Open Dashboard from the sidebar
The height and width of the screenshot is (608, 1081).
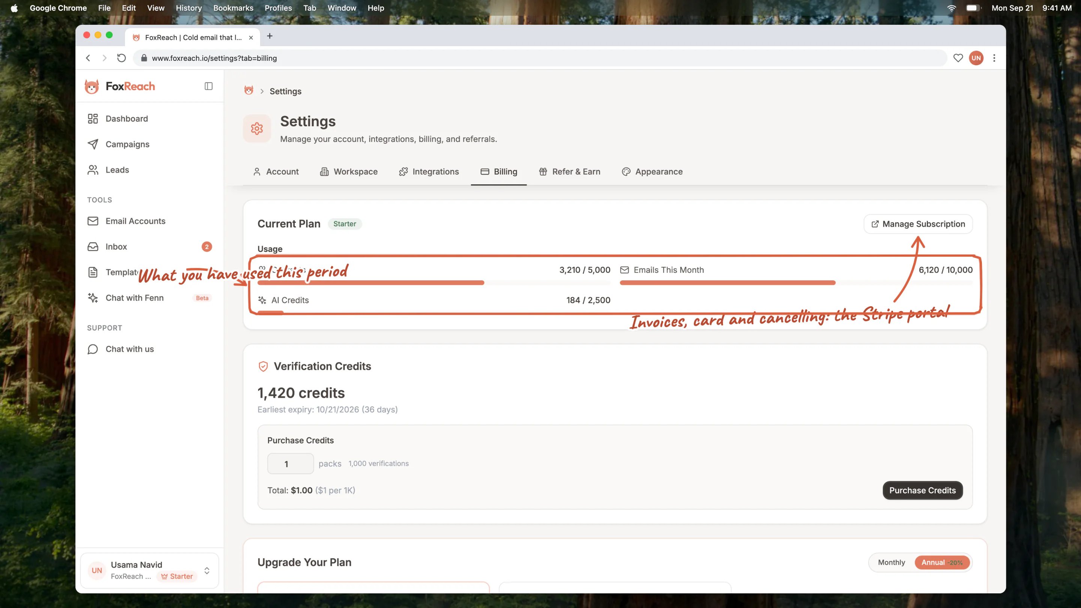click(149, 119)
